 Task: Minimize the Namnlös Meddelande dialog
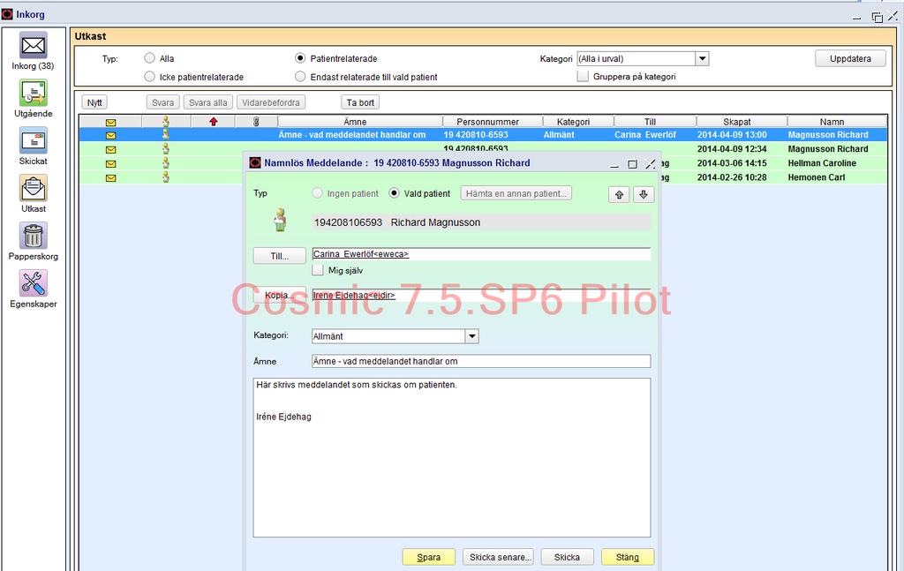pos(614,164)
